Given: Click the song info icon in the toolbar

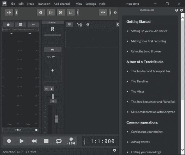Looking at the screenshot, I should (40, 13).
